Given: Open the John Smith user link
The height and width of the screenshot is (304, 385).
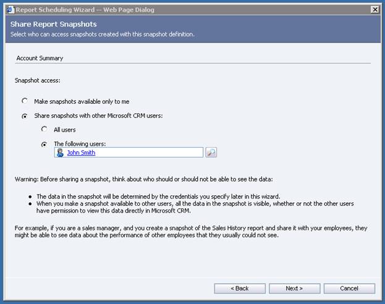Looking at the screenshot, I should [x=81, y=153].
